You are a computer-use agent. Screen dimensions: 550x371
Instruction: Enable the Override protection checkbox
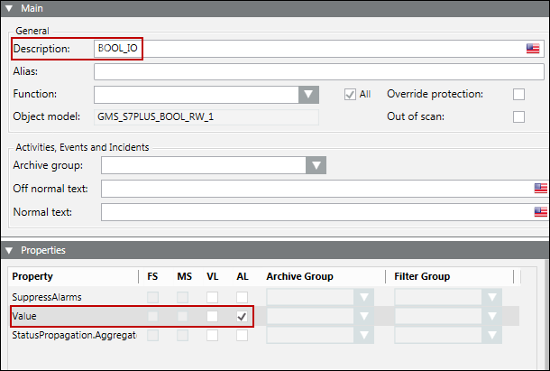(x=518, y=94)
